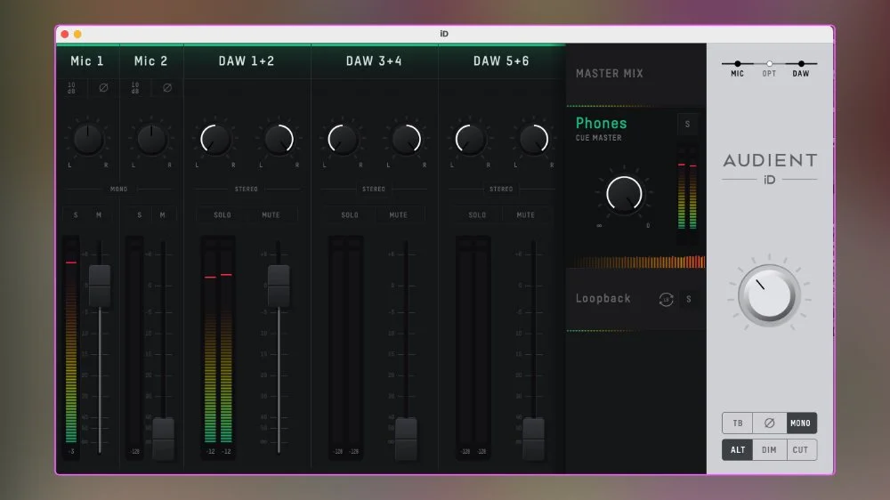Click the large main volume knob

[769, 295]
